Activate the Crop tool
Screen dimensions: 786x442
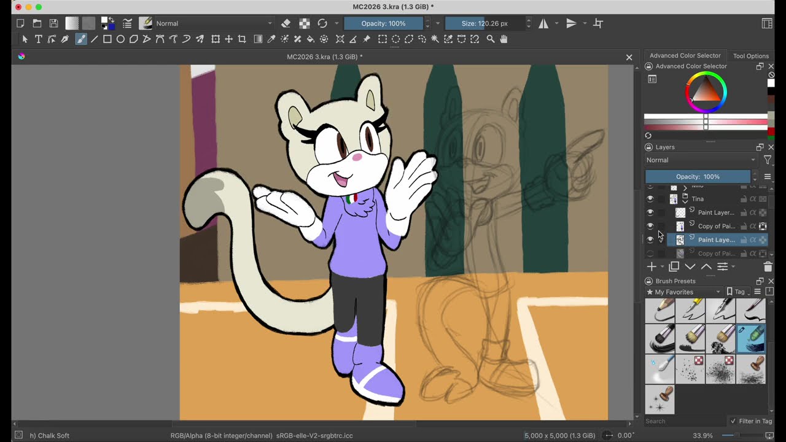tap(242, 39)
